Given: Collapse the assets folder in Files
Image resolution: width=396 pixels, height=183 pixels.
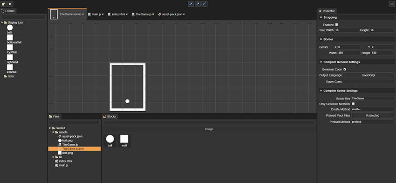Looking at the screenshot, I should pos(53,132).
